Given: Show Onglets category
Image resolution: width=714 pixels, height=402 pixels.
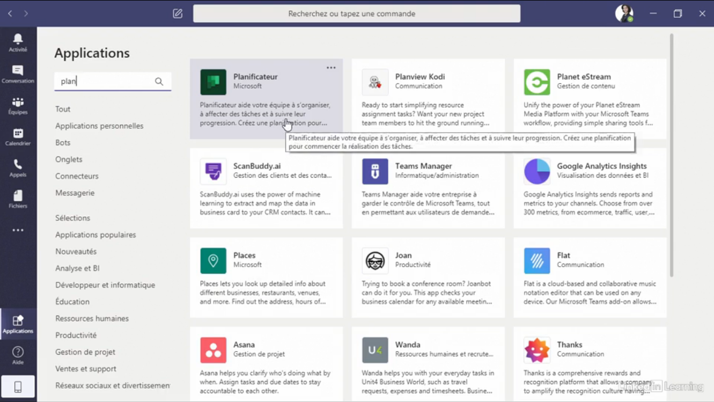Looking at the screenshot, I should pyautogui.click(x=69, y=159).
